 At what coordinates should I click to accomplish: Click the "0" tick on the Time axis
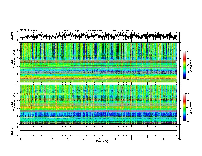coord(20,139)
